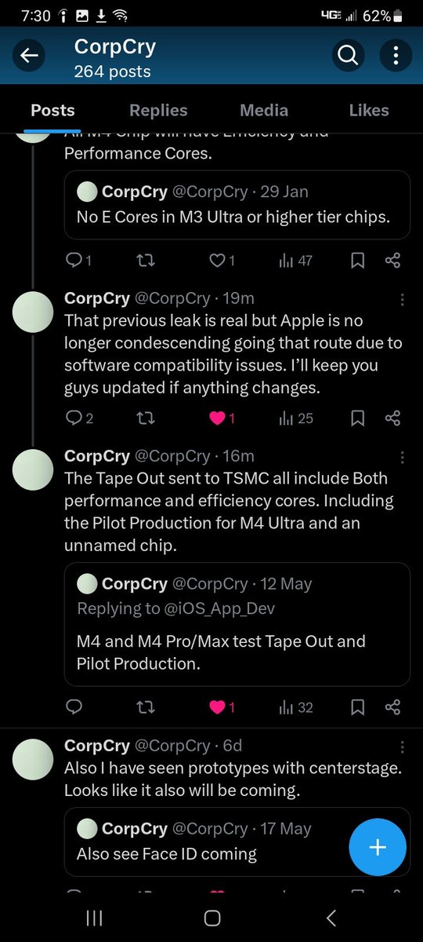Screen dimensions: 423x942
Task: Open the Likes tab
Action: click(x=369, y=111)
